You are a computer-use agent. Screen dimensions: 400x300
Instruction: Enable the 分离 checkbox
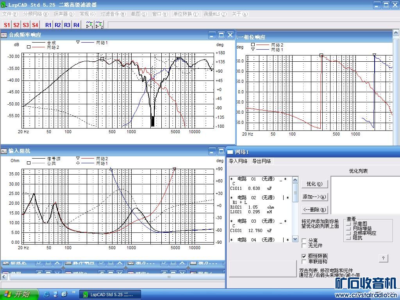click(x=304, y=241)
